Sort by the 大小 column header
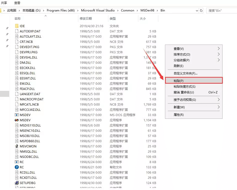The width and height of the screenshot is (237, 190). click(143, 18)
